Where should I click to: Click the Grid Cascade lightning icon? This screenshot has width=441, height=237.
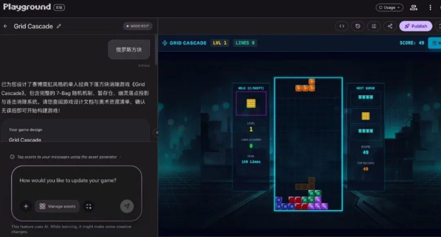coord(165,43)
